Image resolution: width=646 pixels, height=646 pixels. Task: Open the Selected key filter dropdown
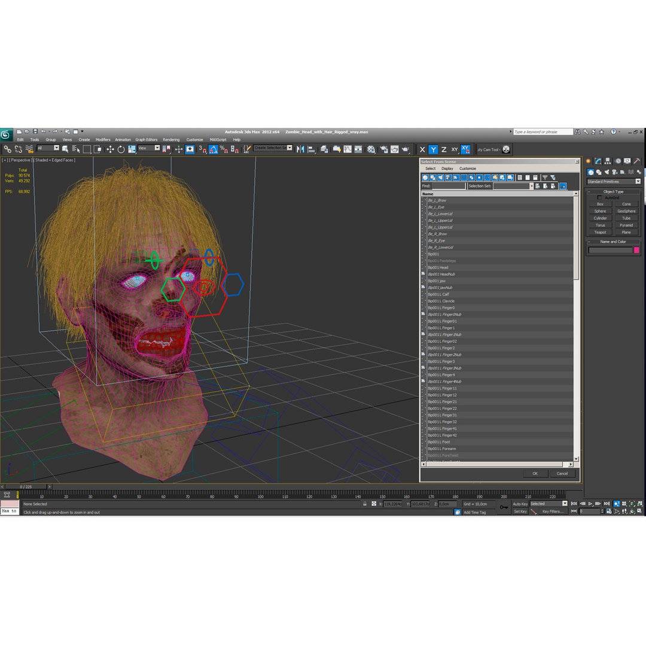click(x=549, y=504)
